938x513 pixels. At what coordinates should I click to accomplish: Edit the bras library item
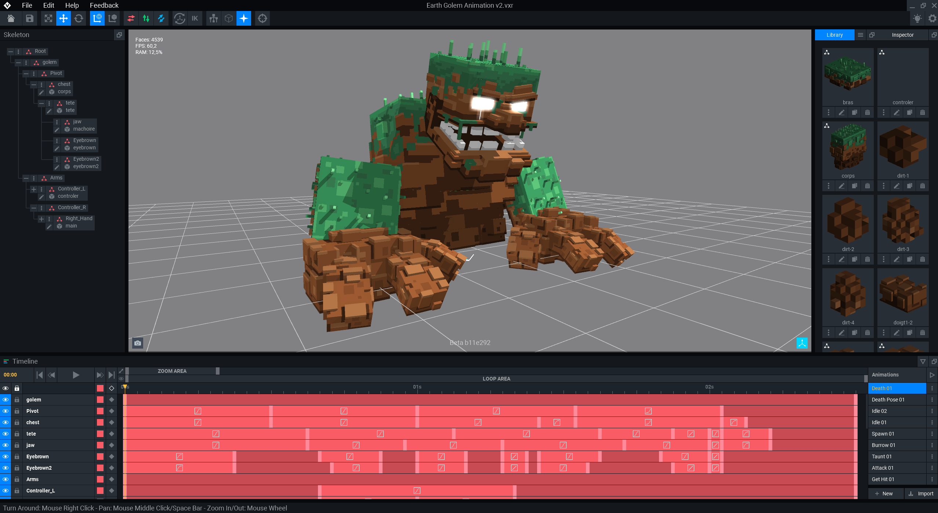click(x=841, y=113)
